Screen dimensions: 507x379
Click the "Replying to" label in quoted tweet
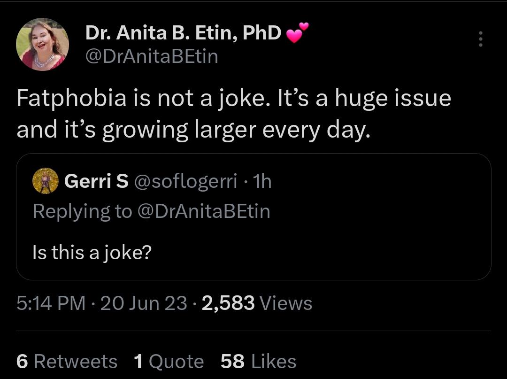pyautogui.click(x=82, y=211)
